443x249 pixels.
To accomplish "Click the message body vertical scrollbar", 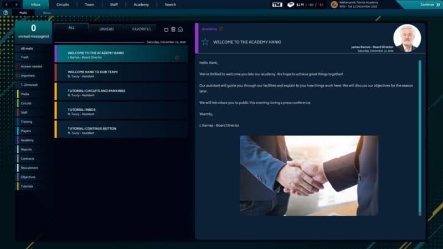I will tap(420, 138).
